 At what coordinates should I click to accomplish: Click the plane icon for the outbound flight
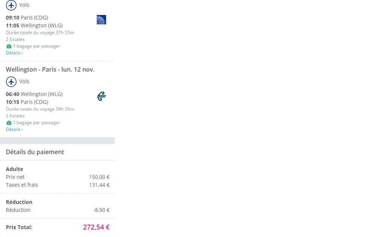(x=11, y=5)
